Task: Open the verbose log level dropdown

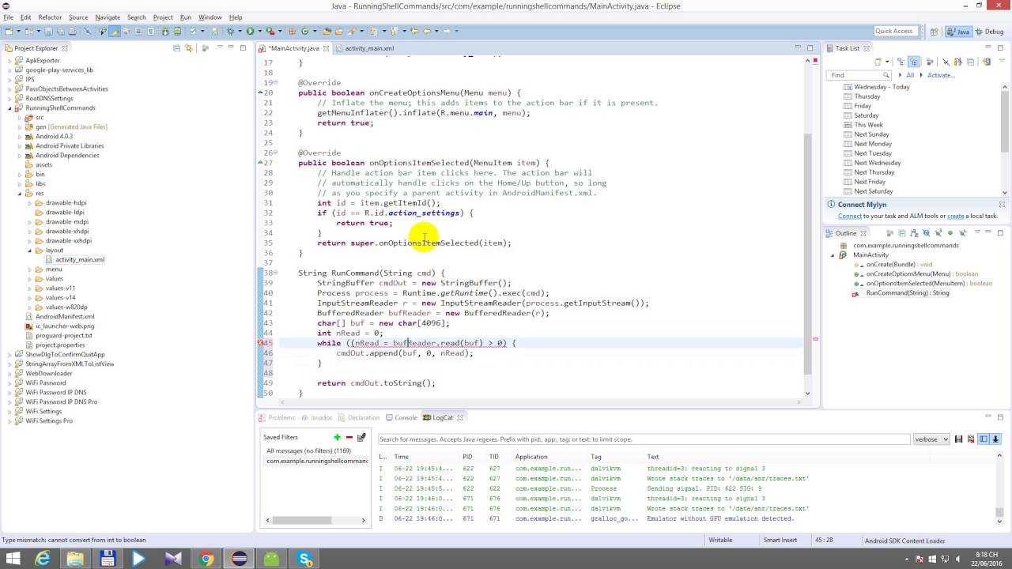Action: tap(931, 439)
